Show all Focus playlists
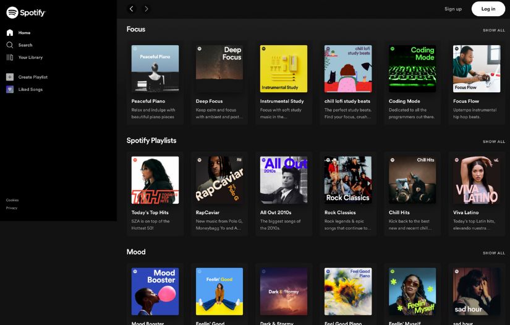This screenshot has height=325, width=510. click(x=494, y=30)
